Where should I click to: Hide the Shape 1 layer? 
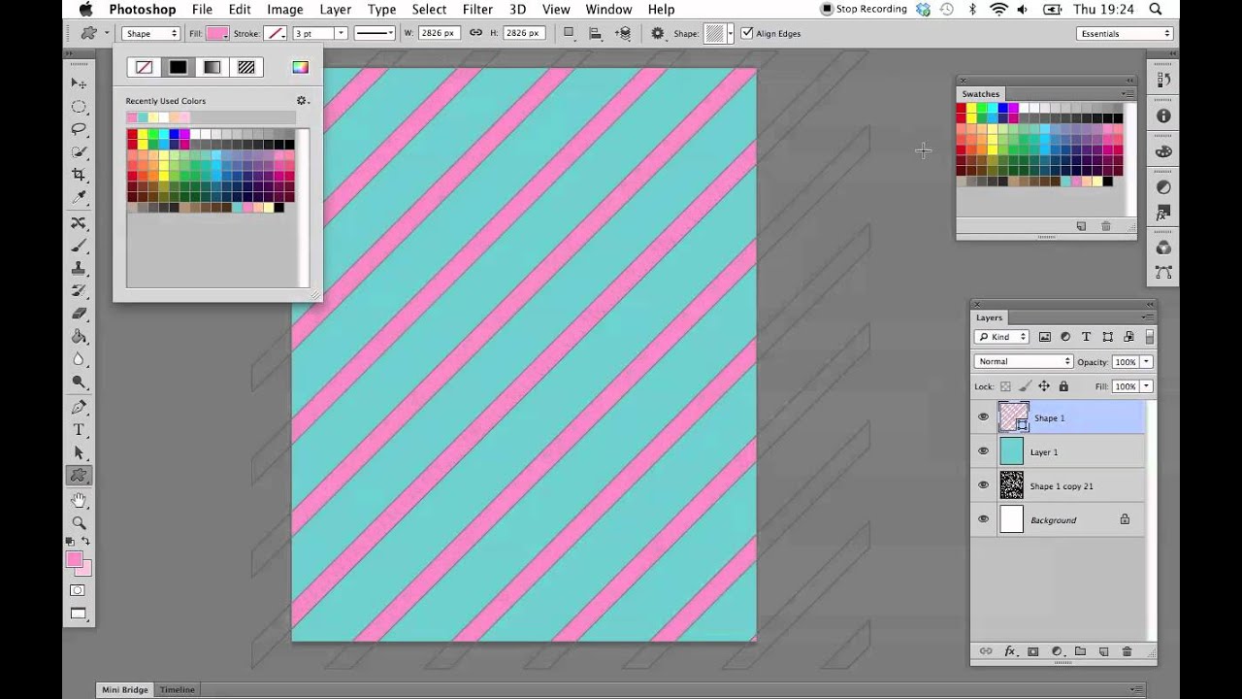(x=983, y=417)
